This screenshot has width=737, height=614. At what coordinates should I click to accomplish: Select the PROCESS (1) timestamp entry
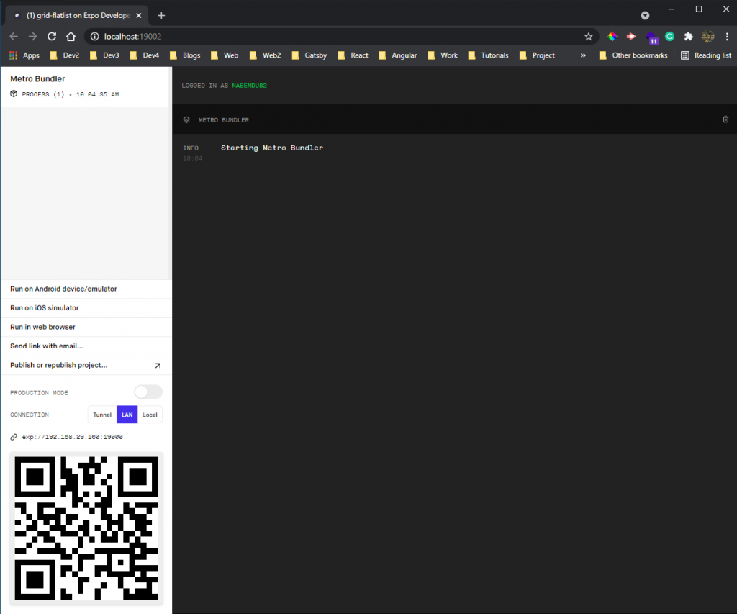[71, 94]
